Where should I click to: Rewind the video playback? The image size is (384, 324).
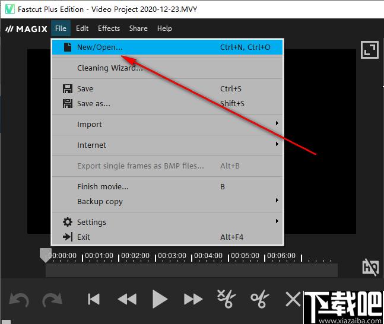[x=127, y=299]
